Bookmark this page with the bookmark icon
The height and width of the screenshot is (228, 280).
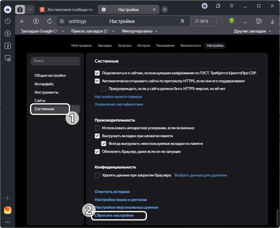coord(182,21)
